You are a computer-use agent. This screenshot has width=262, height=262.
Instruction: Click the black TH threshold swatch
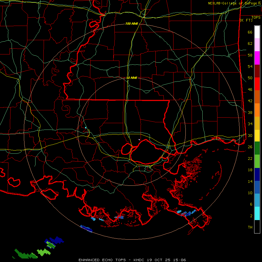pos(257,226)
